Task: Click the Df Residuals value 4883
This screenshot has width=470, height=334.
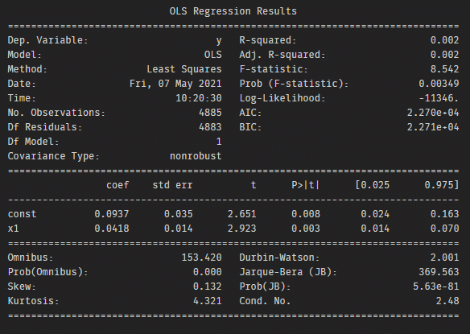Action: pos(210,127)
